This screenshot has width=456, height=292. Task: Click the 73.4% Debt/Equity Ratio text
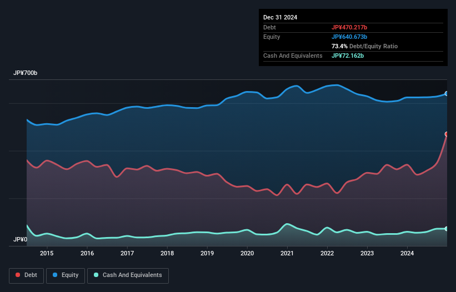[x=364, y=46]
